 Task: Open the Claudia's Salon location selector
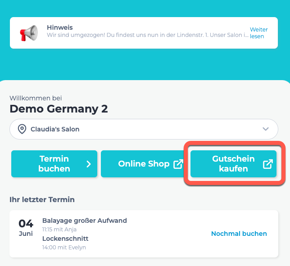click(x=144, y=129)
